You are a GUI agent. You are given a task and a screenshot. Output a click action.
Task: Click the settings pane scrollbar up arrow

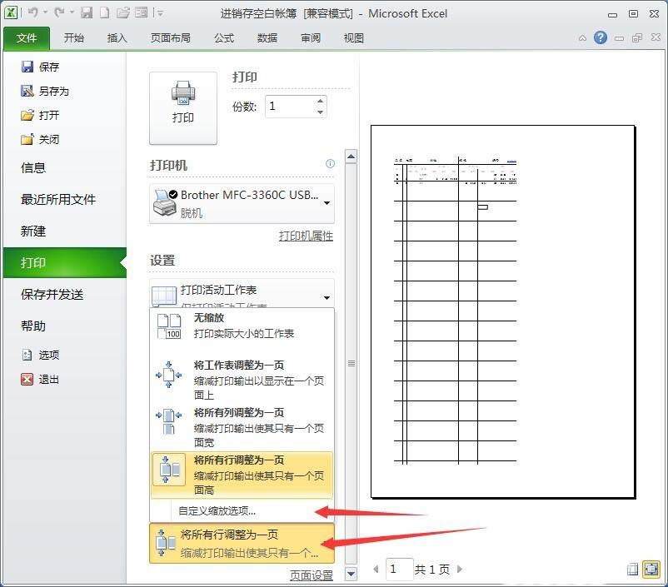[351, 157]
